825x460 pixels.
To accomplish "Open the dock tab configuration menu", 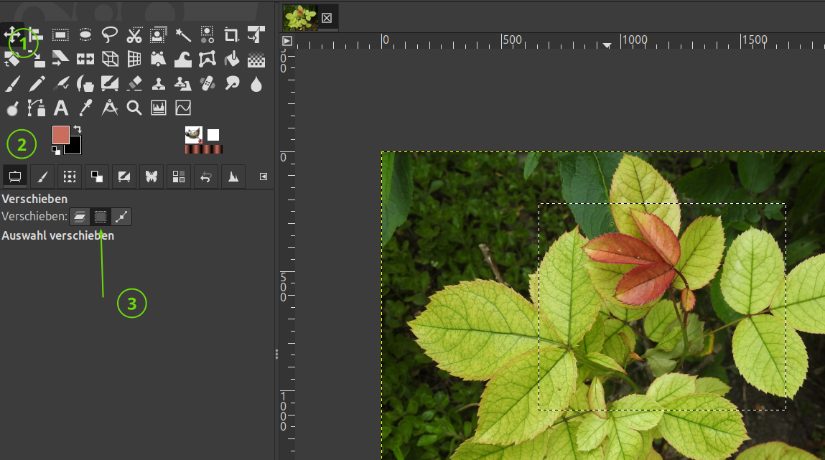I will [x=264, y=177].
